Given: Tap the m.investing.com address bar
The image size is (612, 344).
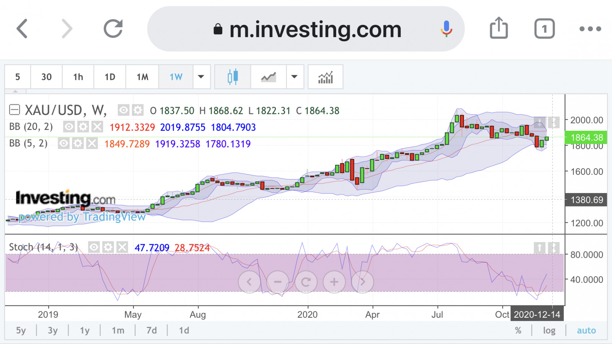Looking at the screenshot, I should tap(306, 29).
